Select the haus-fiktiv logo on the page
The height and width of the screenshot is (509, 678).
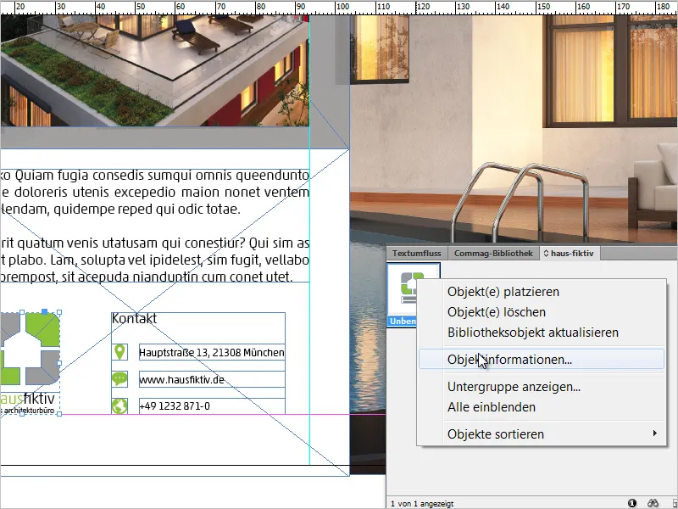coord(30,363)
